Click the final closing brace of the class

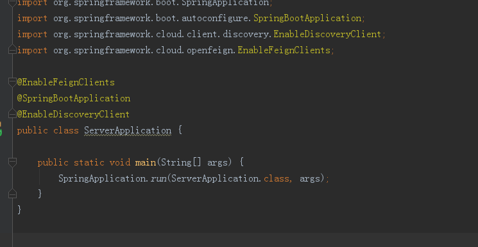point(19,210)
